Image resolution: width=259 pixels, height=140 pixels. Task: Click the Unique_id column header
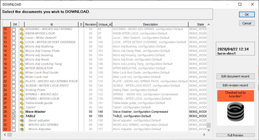[x=105, y=24]
